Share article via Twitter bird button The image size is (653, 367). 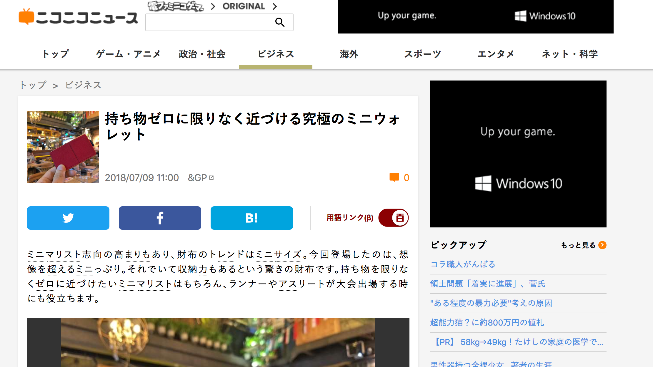[x=68, y=218]
